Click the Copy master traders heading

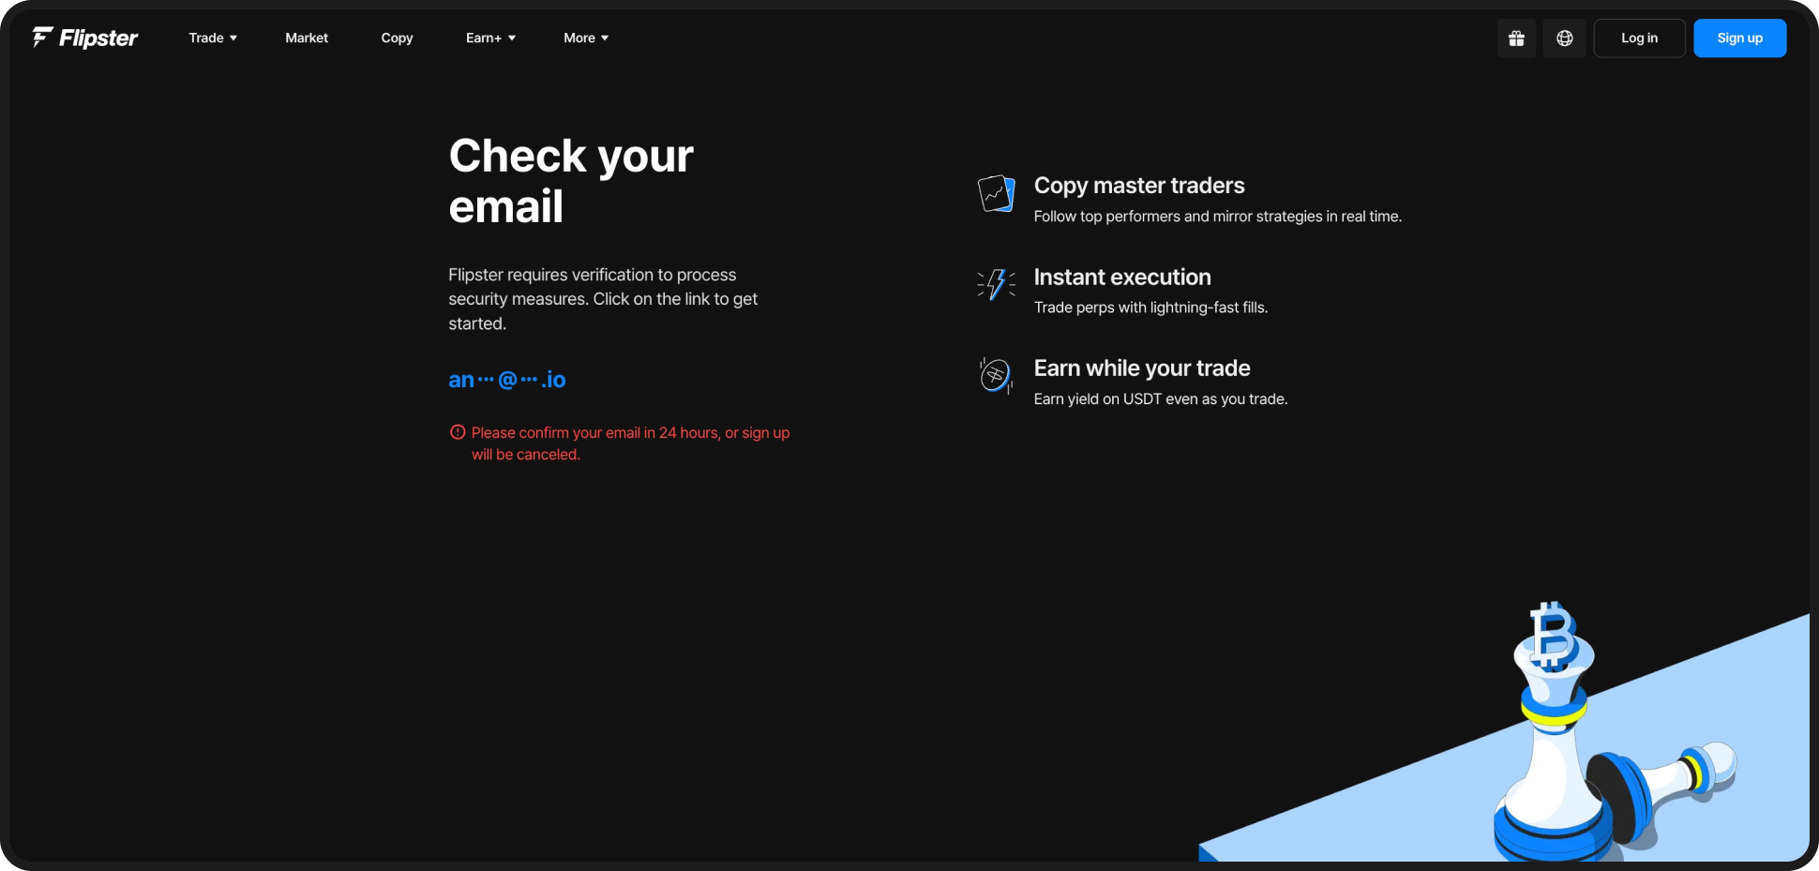pos(1139,186)
